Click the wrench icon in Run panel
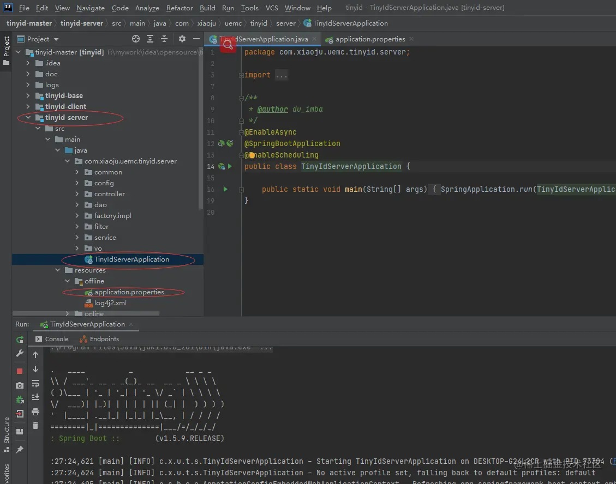Screen dimensions: 616x484 tap(20, 353)
